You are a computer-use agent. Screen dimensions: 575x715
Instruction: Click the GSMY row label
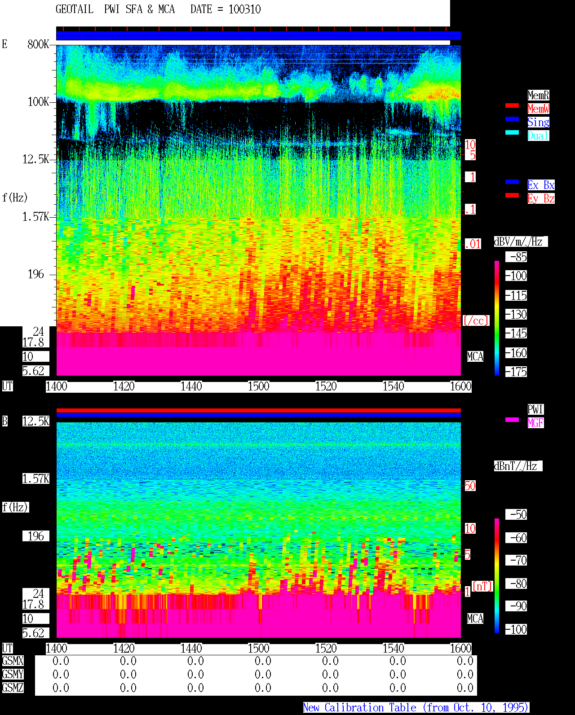(13, 674)
